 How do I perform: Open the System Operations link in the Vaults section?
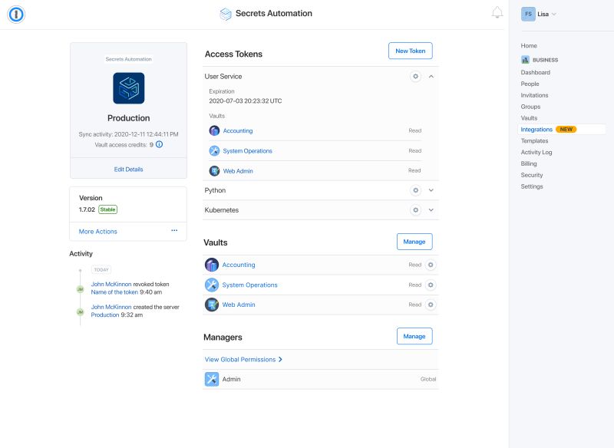coord(250,285)
